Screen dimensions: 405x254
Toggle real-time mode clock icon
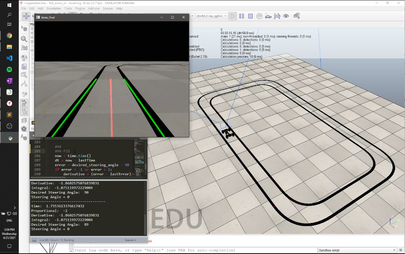pos(260,16)
